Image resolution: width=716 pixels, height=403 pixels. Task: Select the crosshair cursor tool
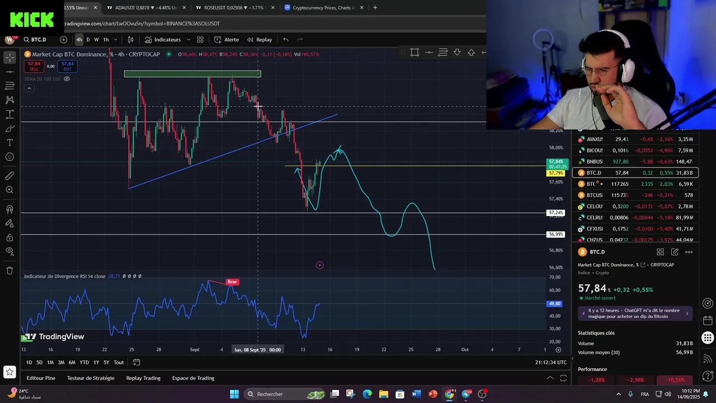[x=10, y=58]
